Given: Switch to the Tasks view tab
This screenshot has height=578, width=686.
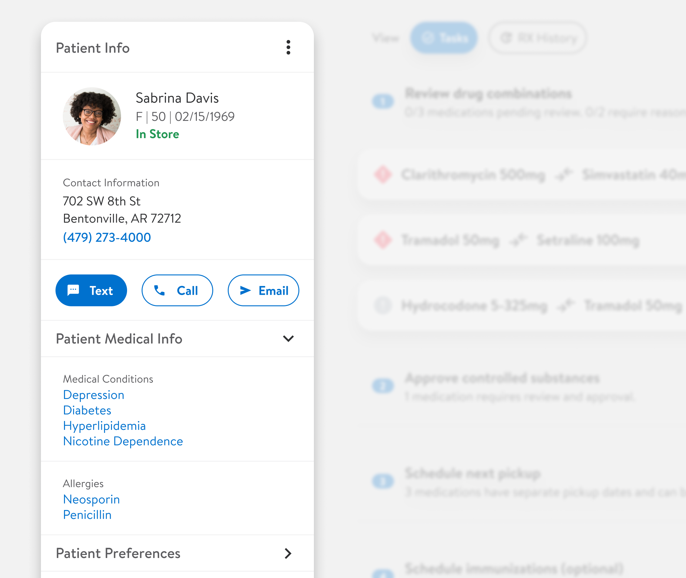Looking at the screenshot, I should coord(444,38).
